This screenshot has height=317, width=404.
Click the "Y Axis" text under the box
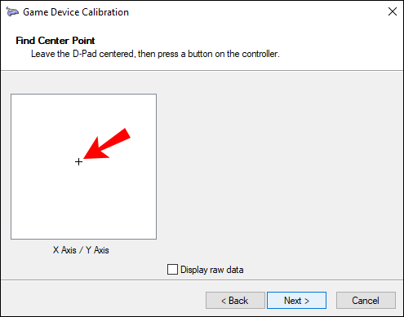pyautogui.click(x=97, y=250)
